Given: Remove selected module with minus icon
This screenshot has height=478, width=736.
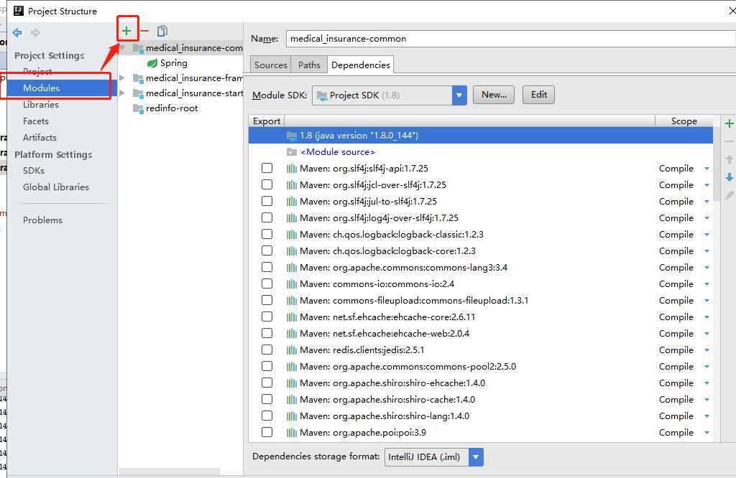Looking at the screenshot, I should point(144,31).
